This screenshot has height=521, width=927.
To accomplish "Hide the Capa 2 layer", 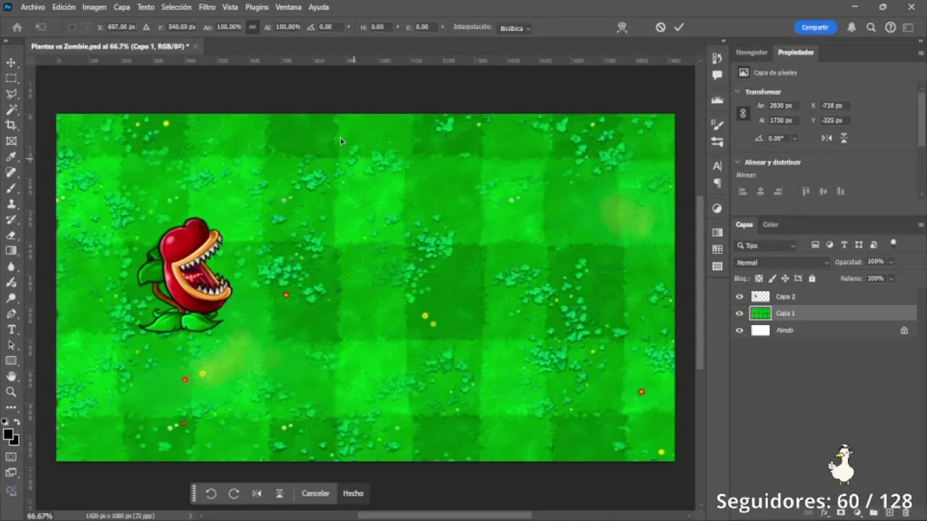I will [739, 297].
